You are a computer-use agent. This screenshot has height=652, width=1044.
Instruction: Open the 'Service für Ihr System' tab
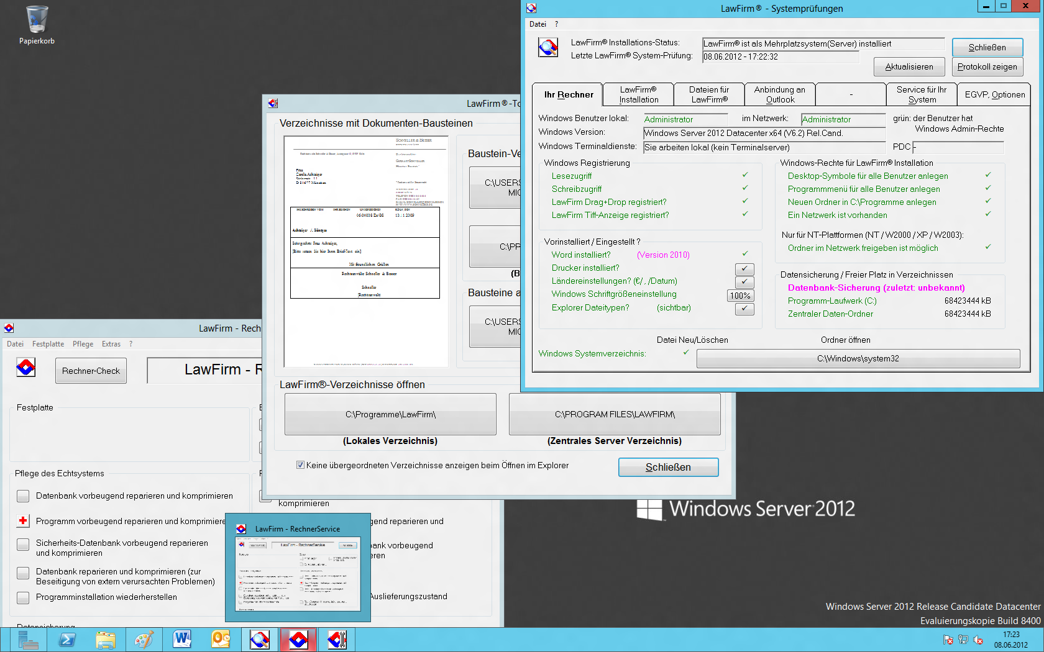coord(921,94)
